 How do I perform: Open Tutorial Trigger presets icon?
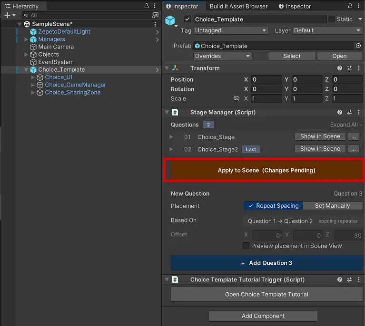(349, 279)
